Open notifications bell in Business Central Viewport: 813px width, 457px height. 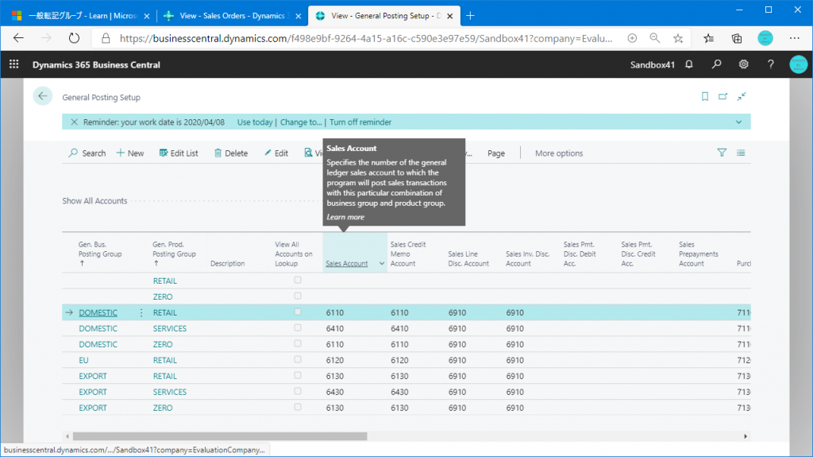click(689, 64)
